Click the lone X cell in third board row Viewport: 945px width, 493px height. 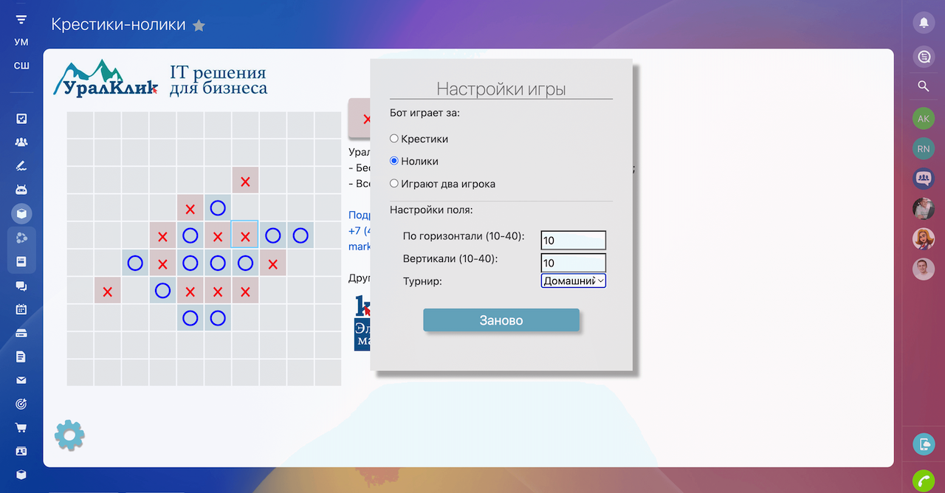point(245,181)
